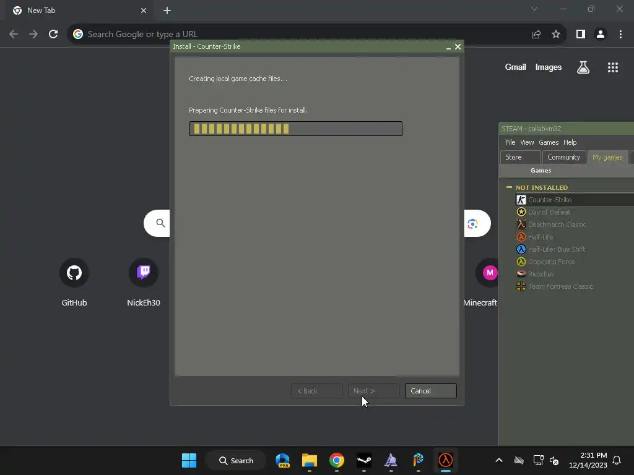Collapse the NOT INSTALLED games group

509,187
